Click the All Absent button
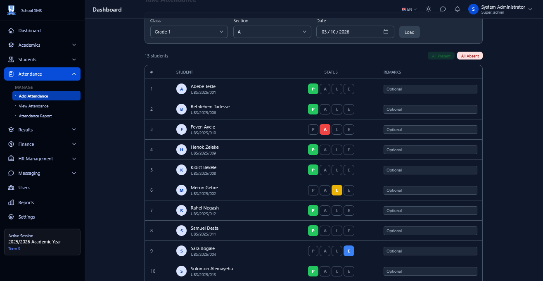The height and width of the screenshot is (281, 543). click(x=470, y=56)
